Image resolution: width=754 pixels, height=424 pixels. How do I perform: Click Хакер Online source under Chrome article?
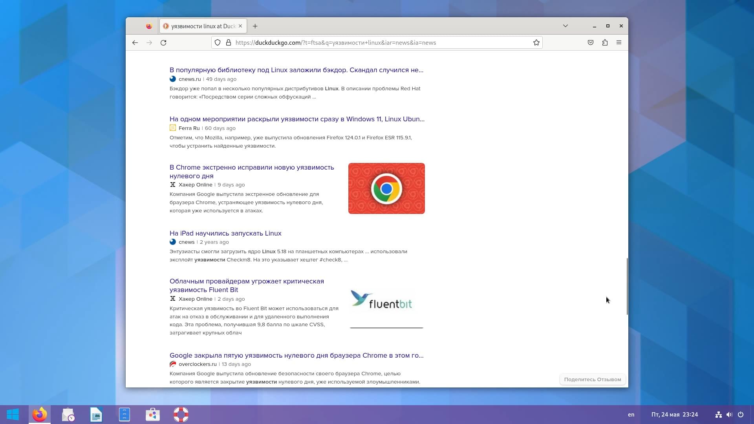pos(196,185)
